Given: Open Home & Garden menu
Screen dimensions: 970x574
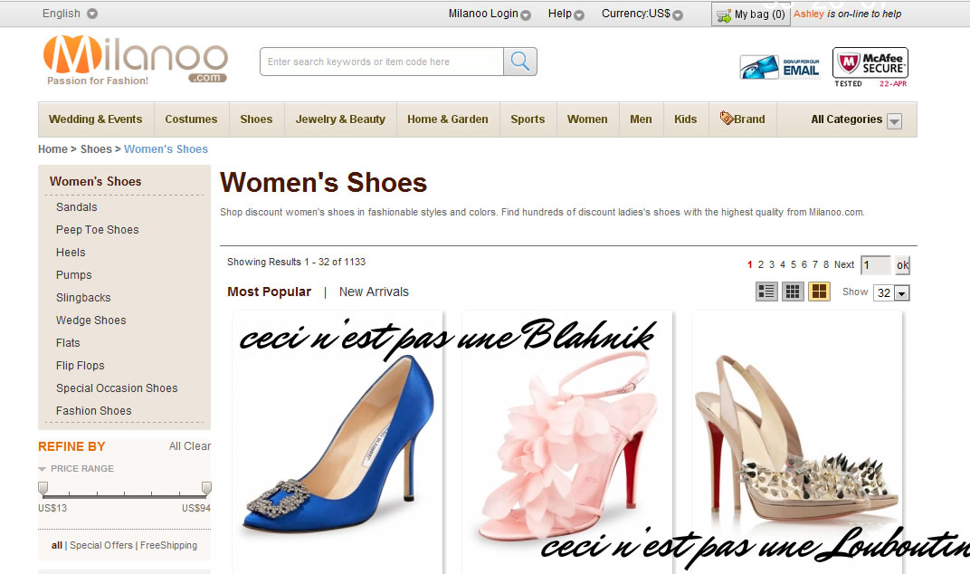Looking at the screenshot, I should (448, 120).
